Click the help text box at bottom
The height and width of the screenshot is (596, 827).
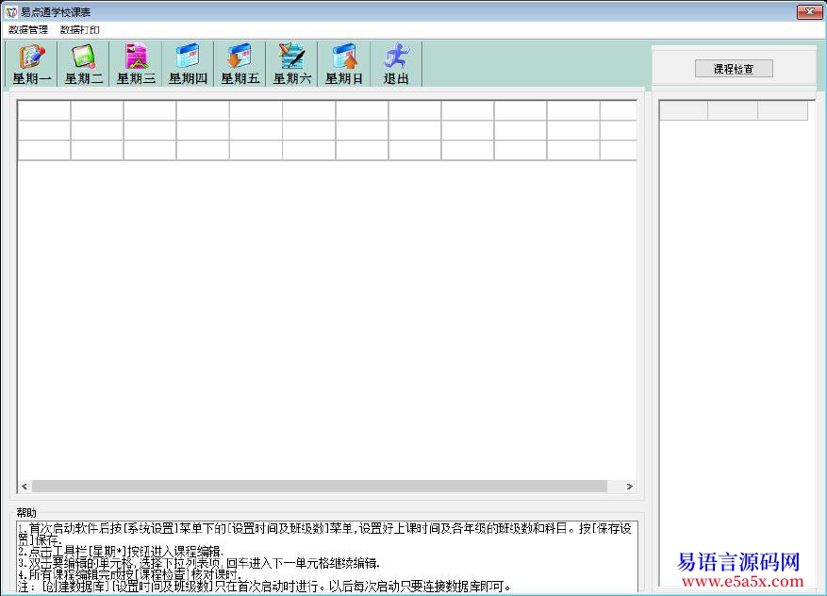tap(326, 556)
